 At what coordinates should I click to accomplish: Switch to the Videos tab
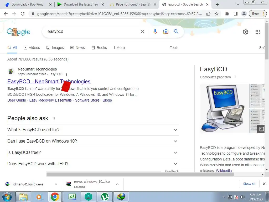tap(32, 48)
